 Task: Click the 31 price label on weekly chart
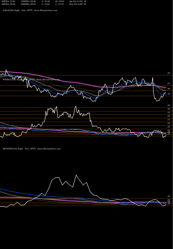[x=169, y=112]
